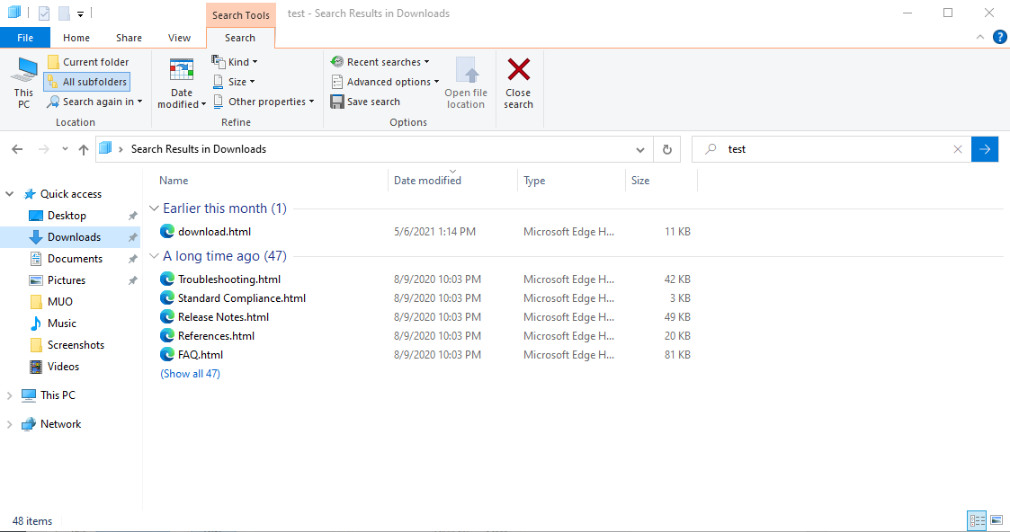
Task: Select FAQ.html file
Action: 201,354
